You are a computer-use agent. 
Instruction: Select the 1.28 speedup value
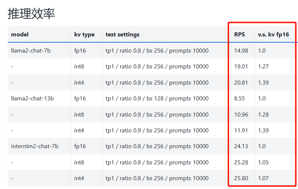tap(263, 115)
